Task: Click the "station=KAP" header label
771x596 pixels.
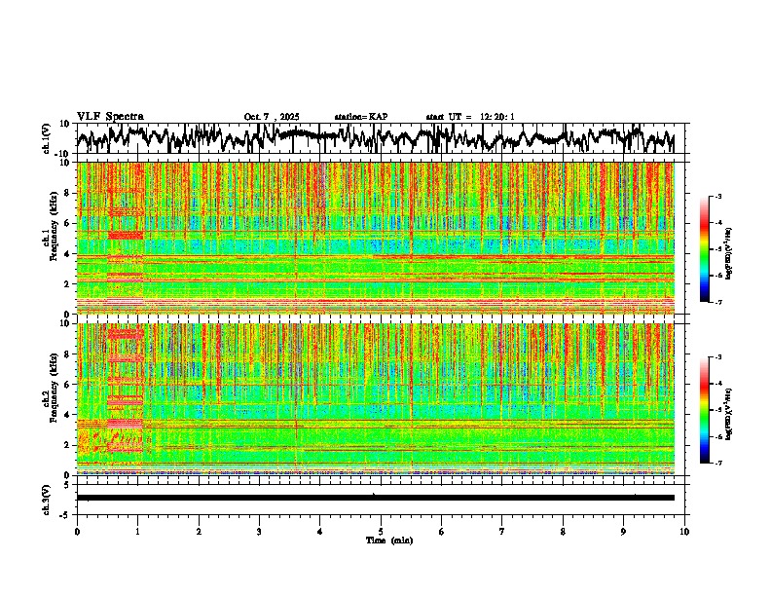Action: (x=361, y=117)
